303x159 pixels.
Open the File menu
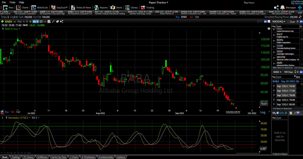[4, 2]
